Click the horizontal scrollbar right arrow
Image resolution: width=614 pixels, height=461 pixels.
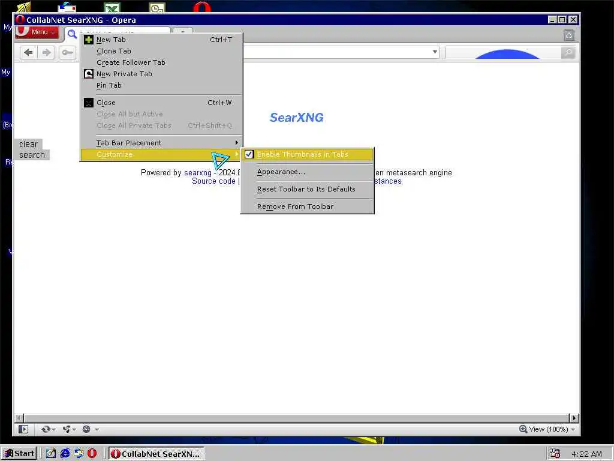pyautogui.click(x=574, y=418)
